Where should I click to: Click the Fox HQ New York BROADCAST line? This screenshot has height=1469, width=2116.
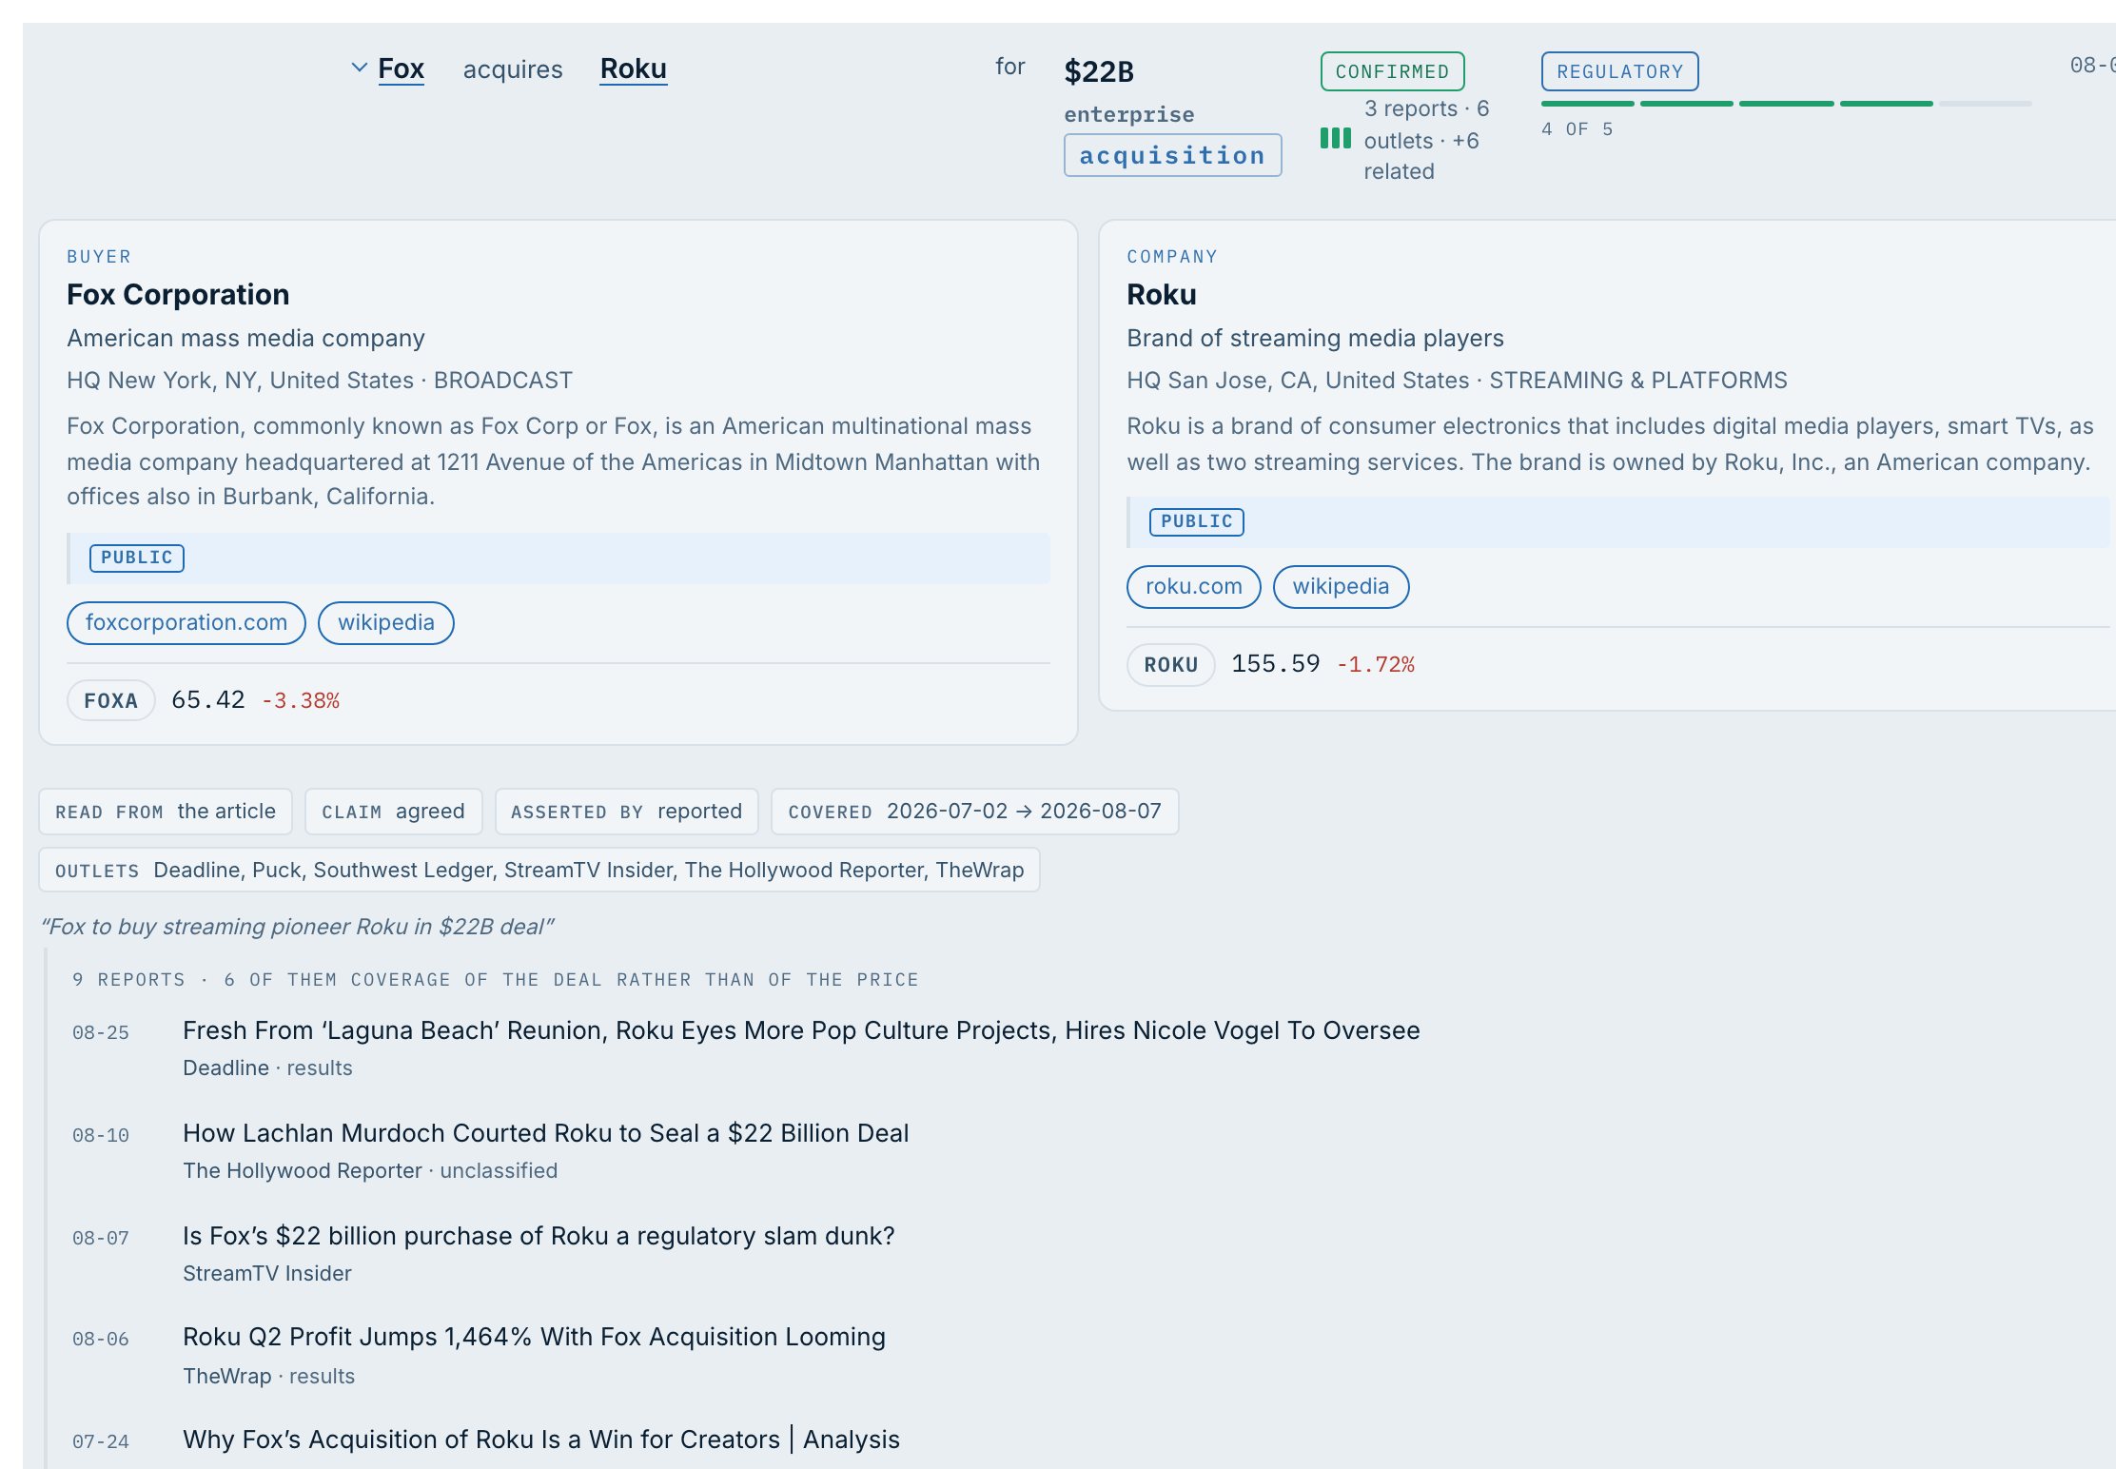(x=320, y=381)
